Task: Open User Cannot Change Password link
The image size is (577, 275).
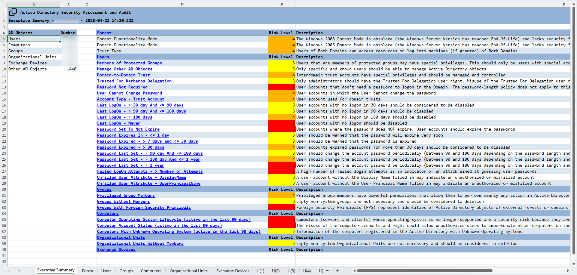Action: tap(129, 93)
